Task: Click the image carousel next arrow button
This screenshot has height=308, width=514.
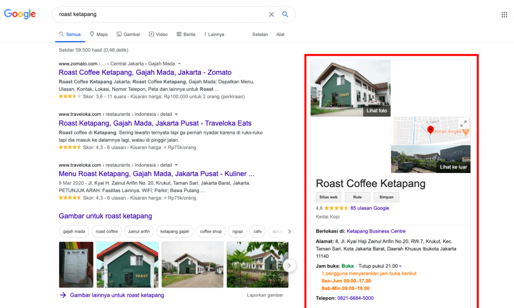Action: 289,265
